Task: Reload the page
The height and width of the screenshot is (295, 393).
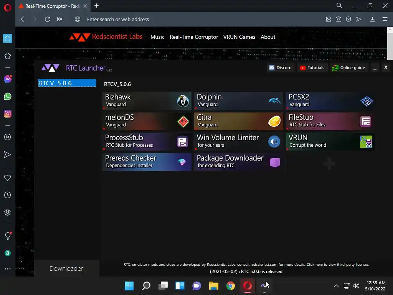Action: [x=47, y=19]
